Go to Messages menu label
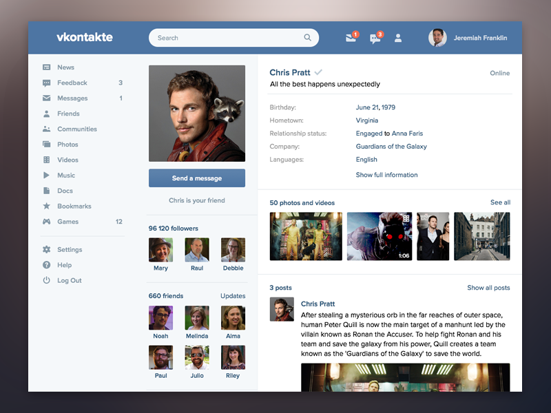551x413 pixels. (72, 98)
